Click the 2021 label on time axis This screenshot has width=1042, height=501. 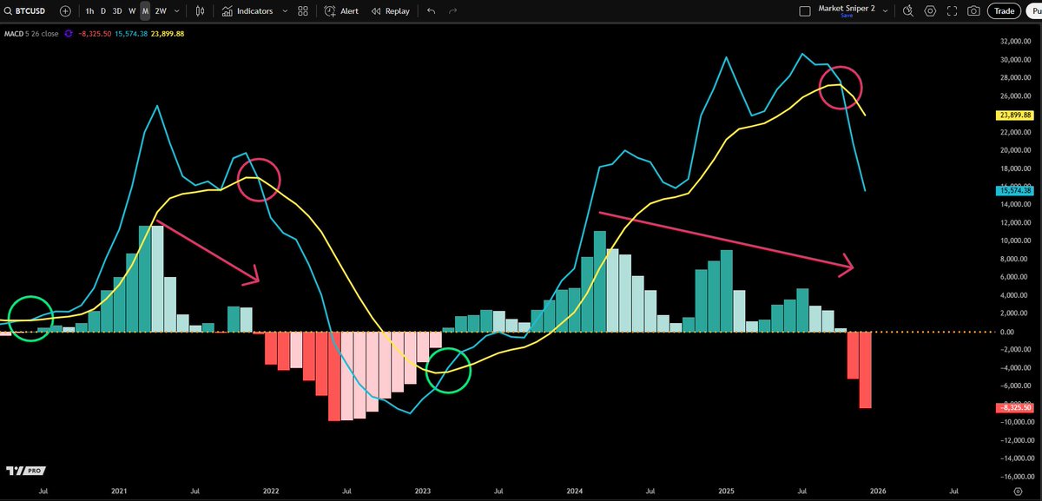pyautogui.click(x=120, y=491)
